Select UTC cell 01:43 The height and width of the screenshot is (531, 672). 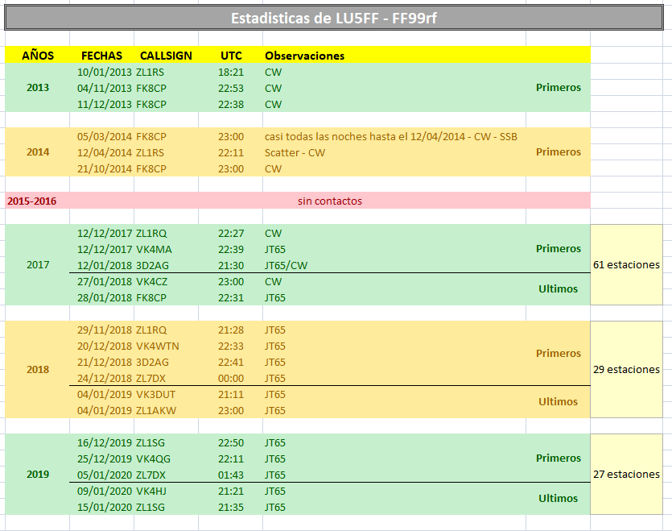coord(231,475)
